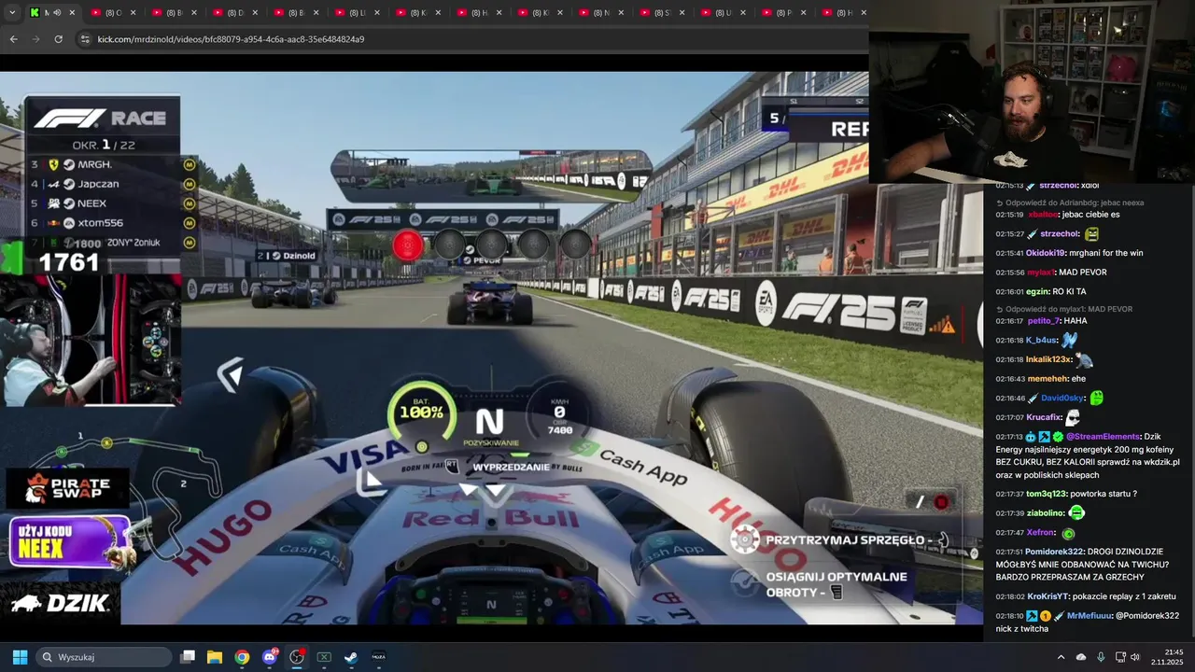The width and height of the screenshot is (1195, 672).
Task: Click the "Wyszukaj" taskbar search box
Action: click(104, 657)
